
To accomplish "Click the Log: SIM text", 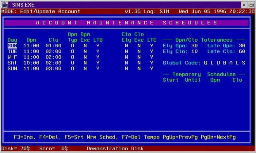I will (156, 12).
